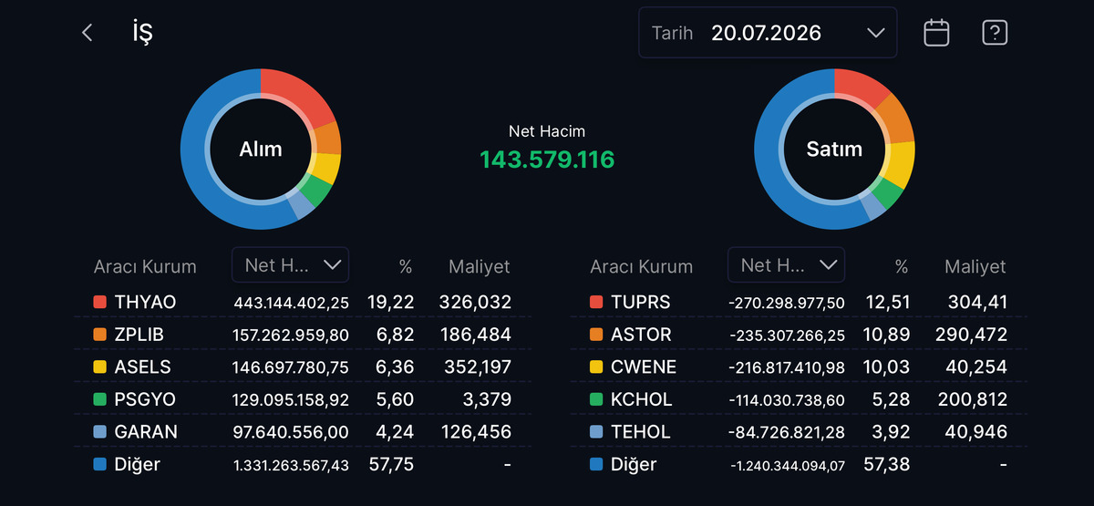This screenshot has height=506, width=1094.
Task: Click the % column header in Satım table
Action: (x=901, y=266)
